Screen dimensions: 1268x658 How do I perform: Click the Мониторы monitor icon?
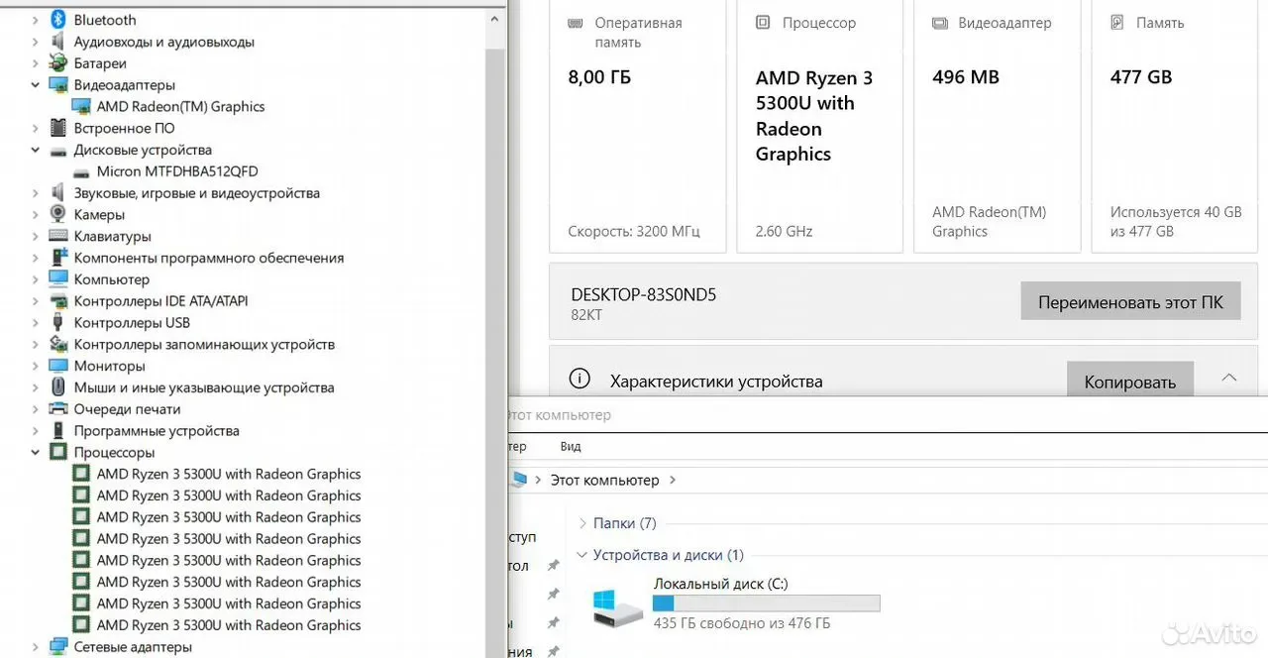point(57,366)
